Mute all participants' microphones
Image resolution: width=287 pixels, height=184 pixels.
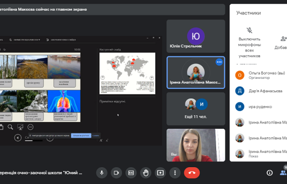[x=249, y=30]
